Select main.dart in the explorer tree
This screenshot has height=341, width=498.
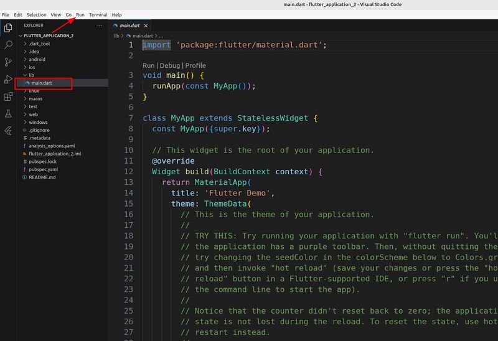tap(42, 83)
